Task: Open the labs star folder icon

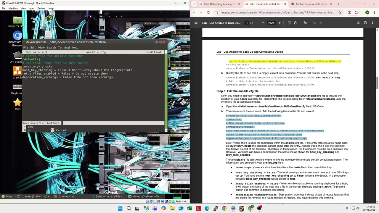Action: tap(17, 104)
